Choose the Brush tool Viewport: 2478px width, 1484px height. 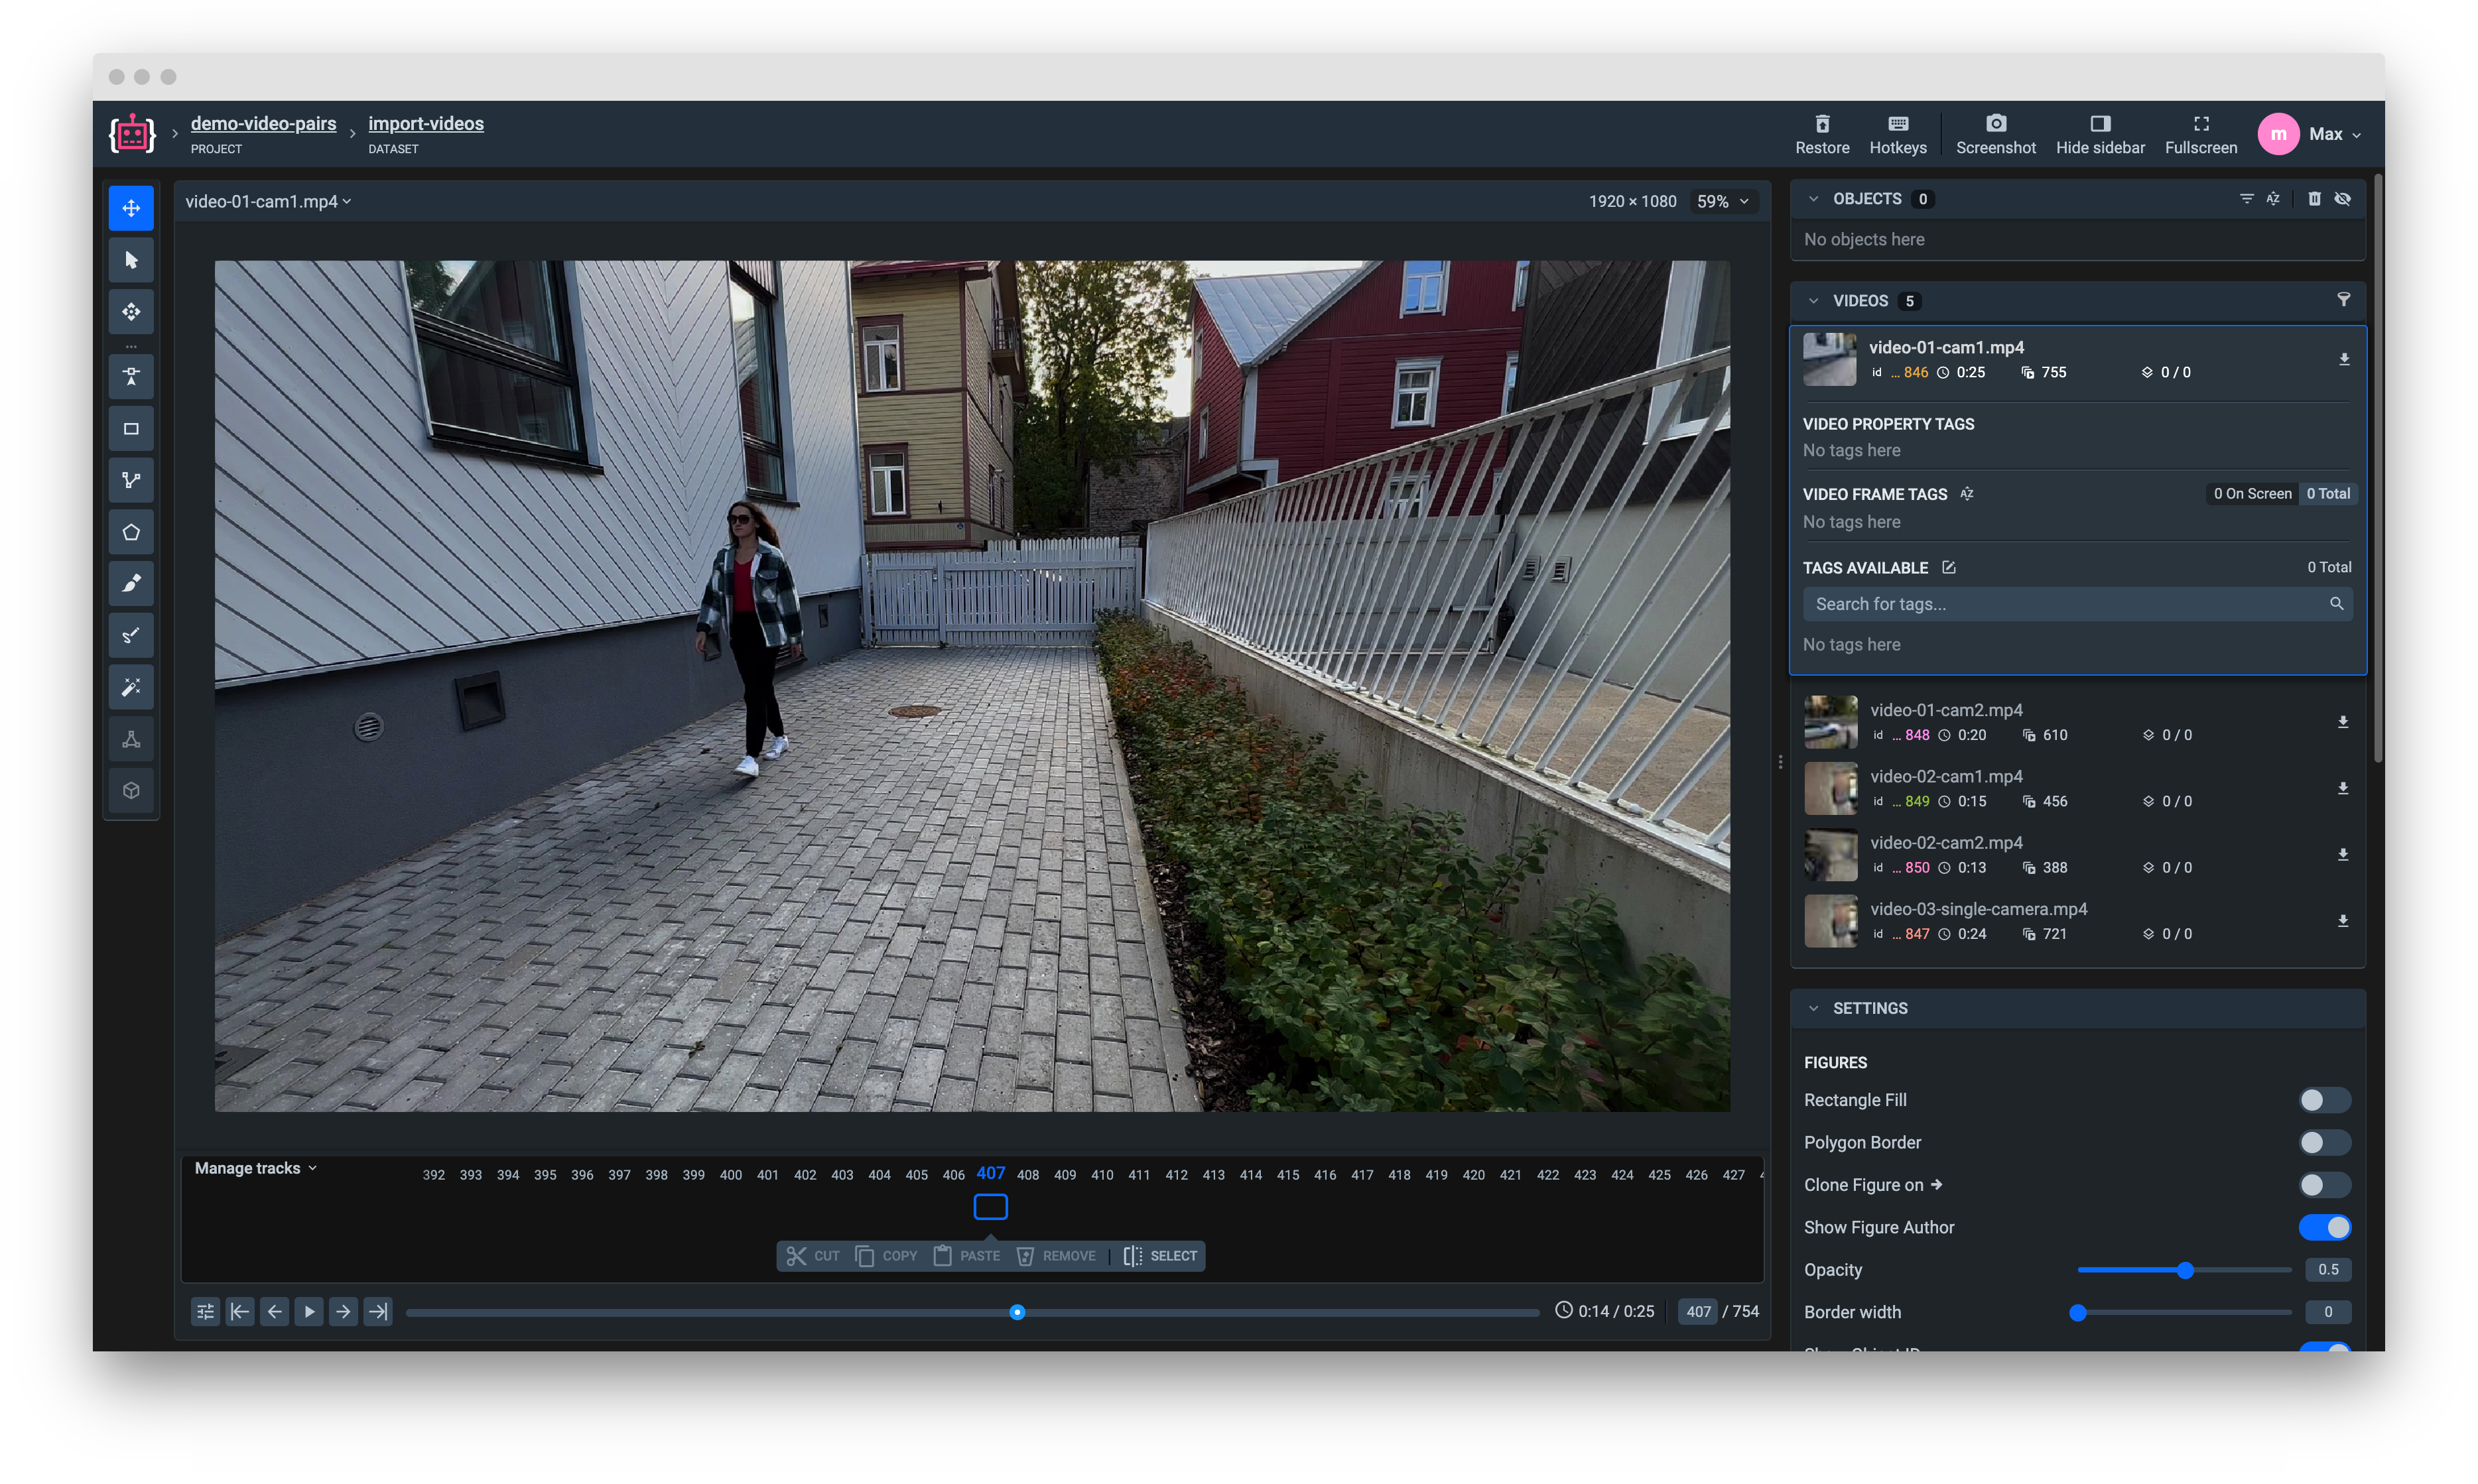(131, 583)
